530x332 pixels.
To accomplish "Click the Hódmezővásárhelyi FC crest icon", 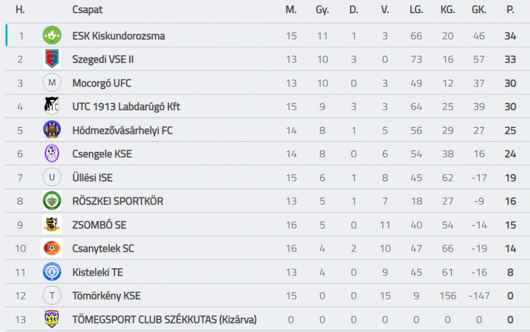I will point(52,130).
